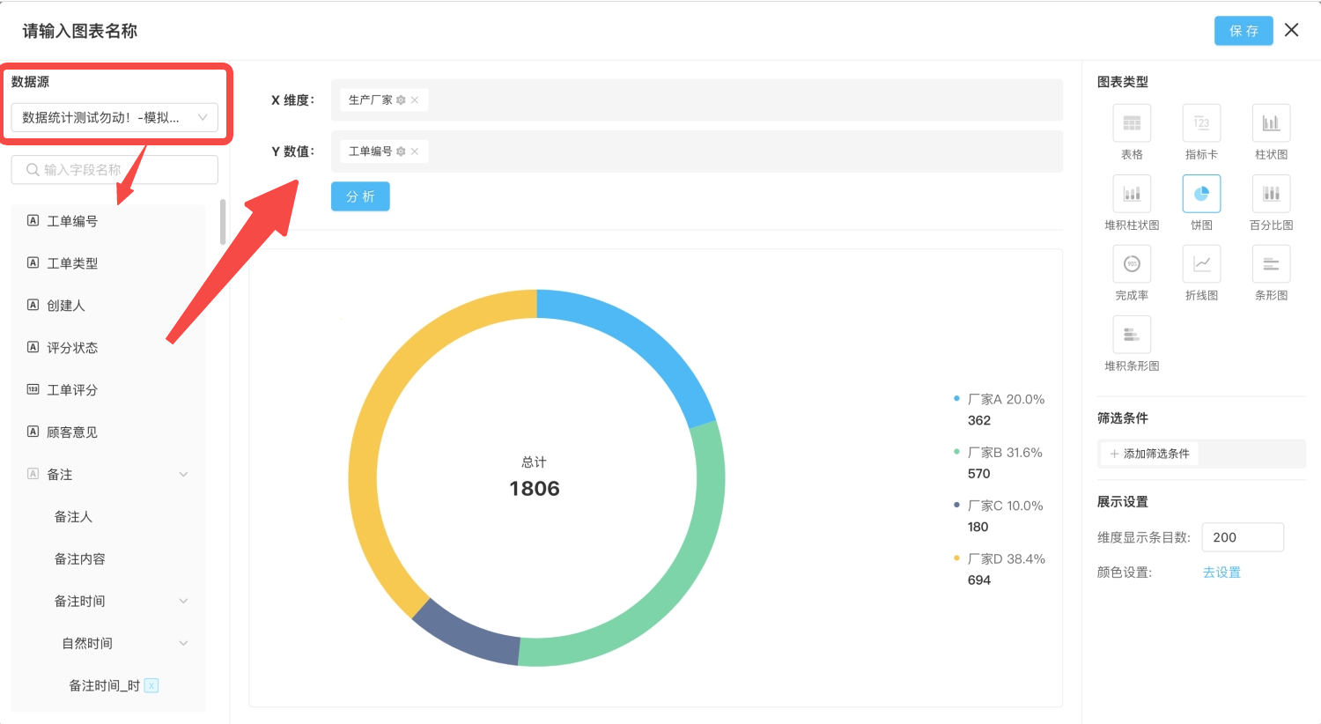The width and height of the screenshot is (1321, 724).
Task: Click the text-type icon beside 工单类型
Action: click(33, 262)
